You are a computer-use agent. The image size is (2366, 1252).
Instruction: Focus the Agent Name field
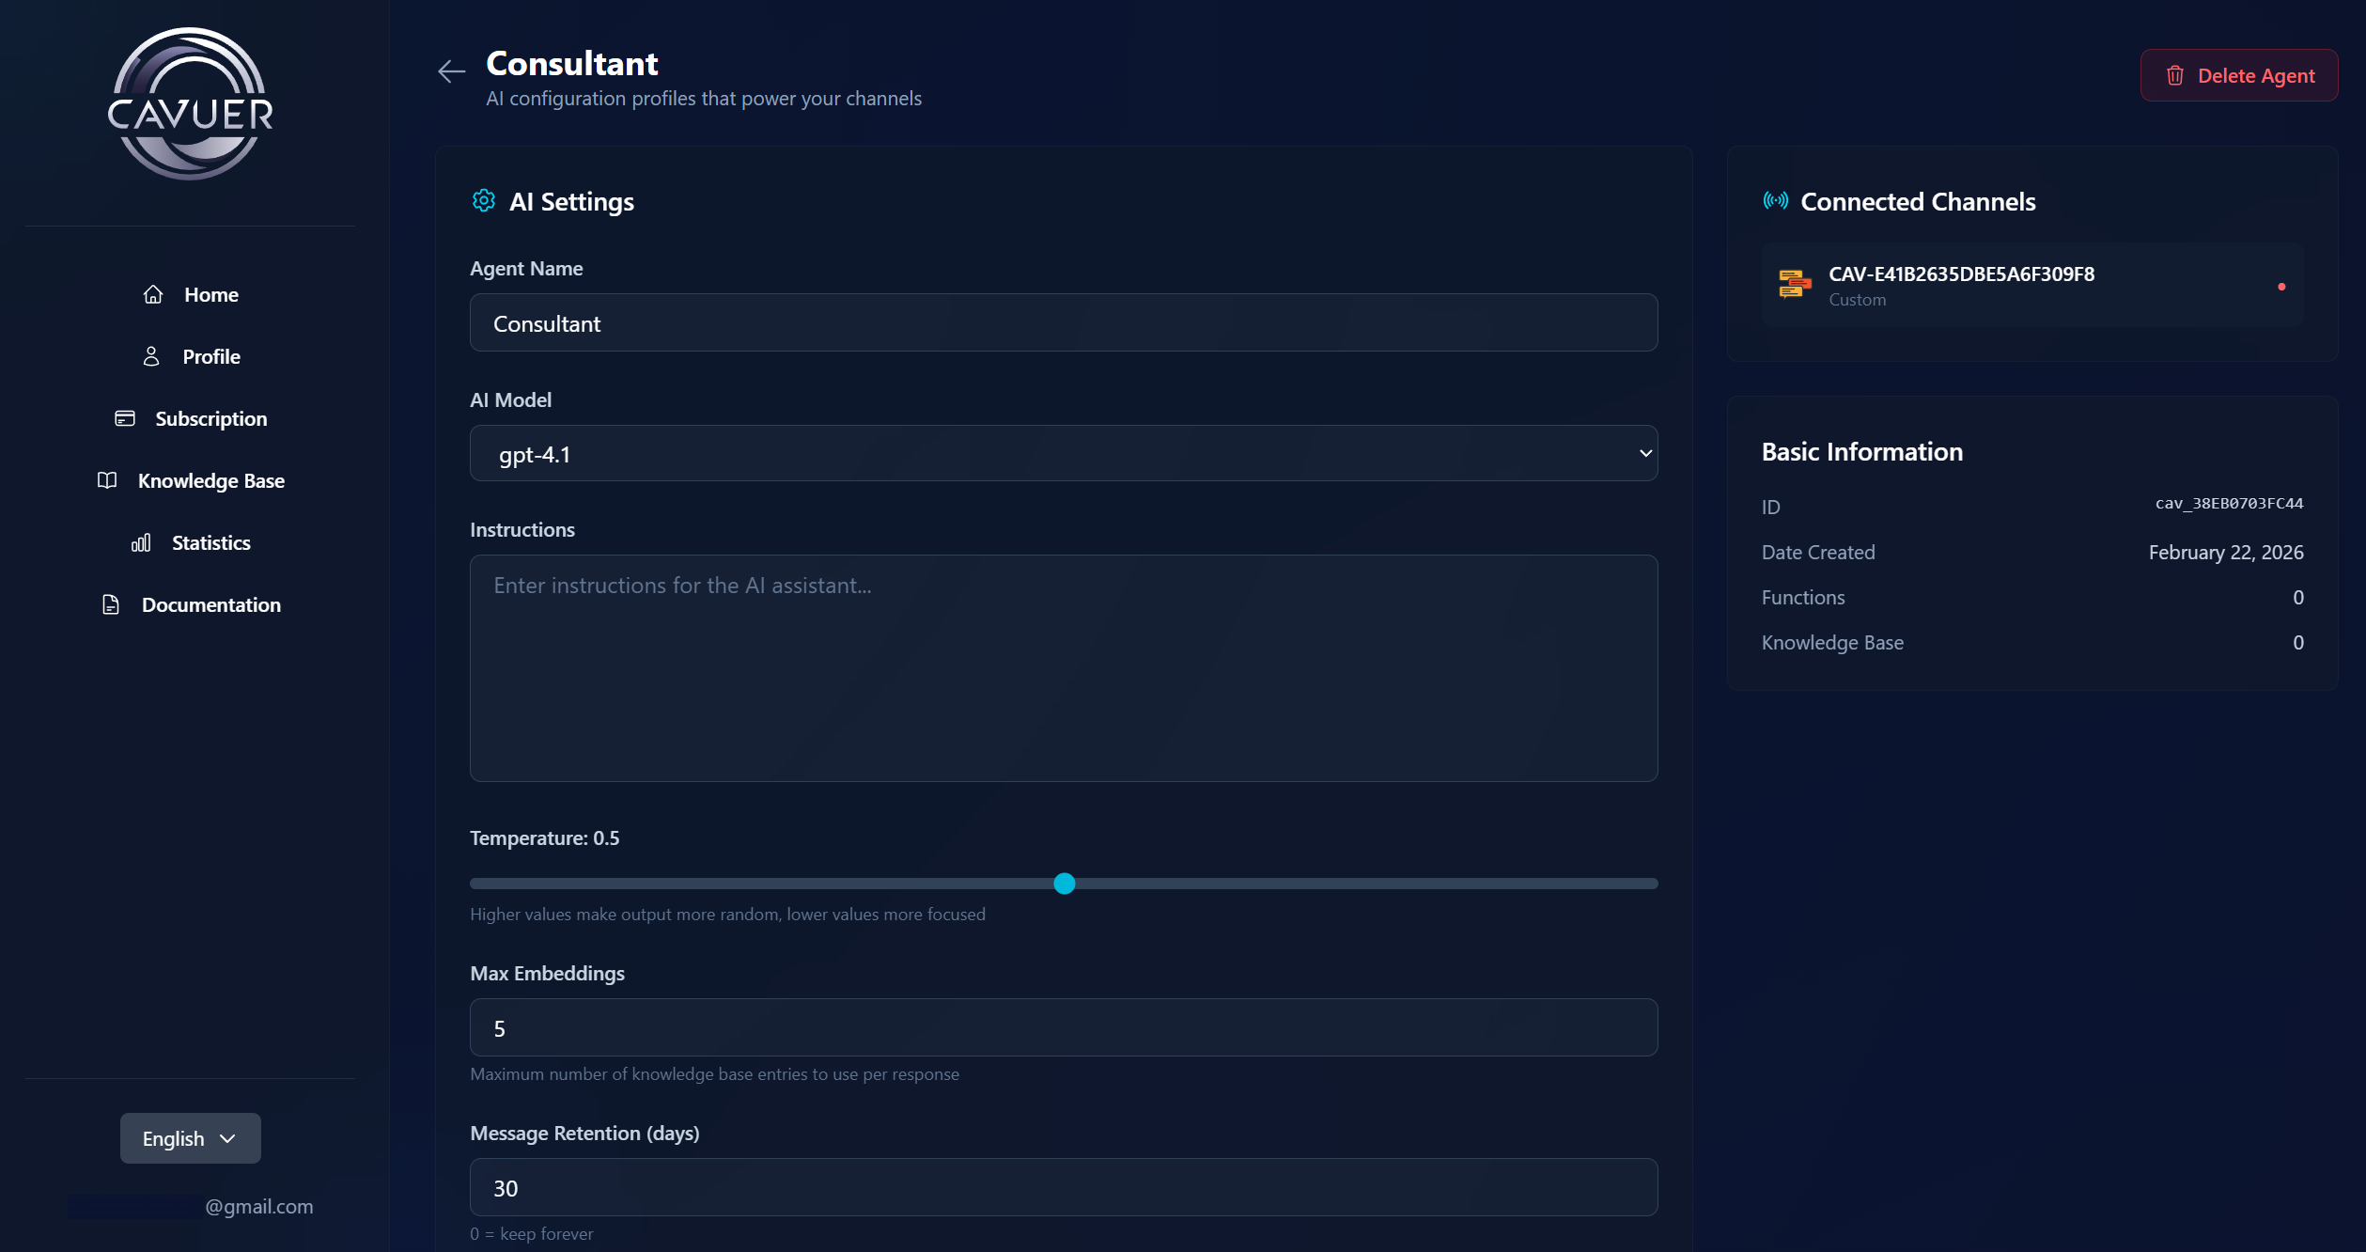pos(1063,323)
